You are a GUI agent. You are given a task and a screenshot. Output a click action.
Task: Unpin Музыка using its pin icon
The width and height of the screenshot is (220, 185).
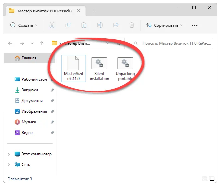pos(52,122)
